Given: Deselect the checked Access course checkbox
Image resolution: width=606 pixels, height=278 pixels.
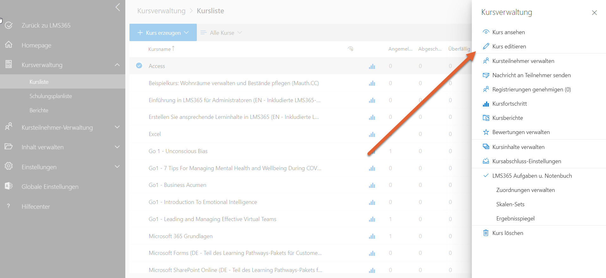Looking at the screenshot, I should (139, 66).
